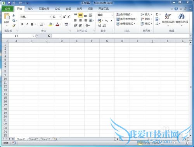The image size is (194, 147).
Task: Click the Fill down icon in editing group
Action: pos(157,19)
